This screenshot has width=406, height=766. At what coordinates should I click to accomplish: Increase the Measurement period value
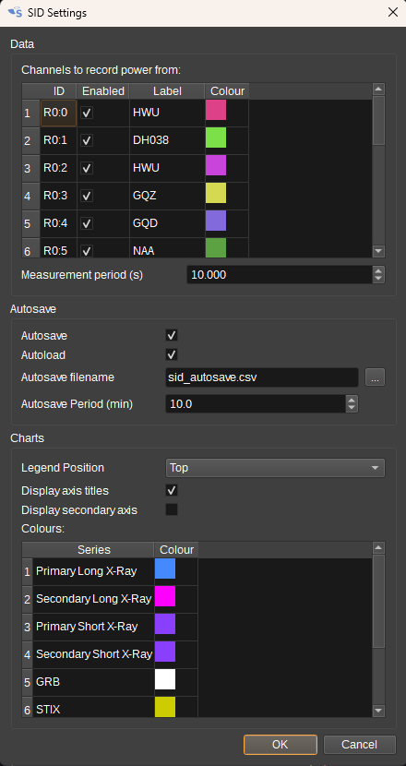[x=378, y=270]
